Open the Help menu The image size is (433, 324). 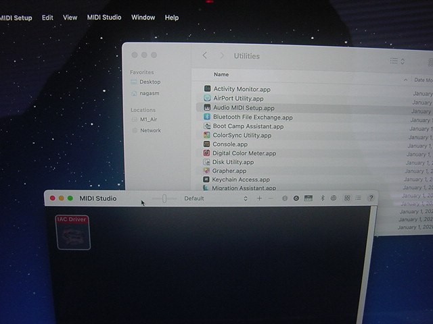(x=172, y=18)
